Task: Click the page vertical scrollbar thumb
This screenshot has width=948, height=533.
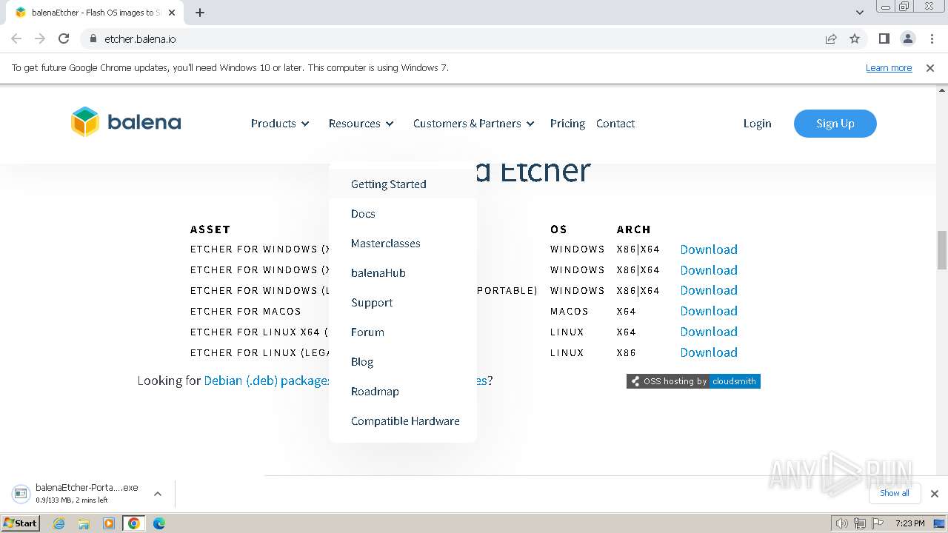Action: tap(942, 250)
